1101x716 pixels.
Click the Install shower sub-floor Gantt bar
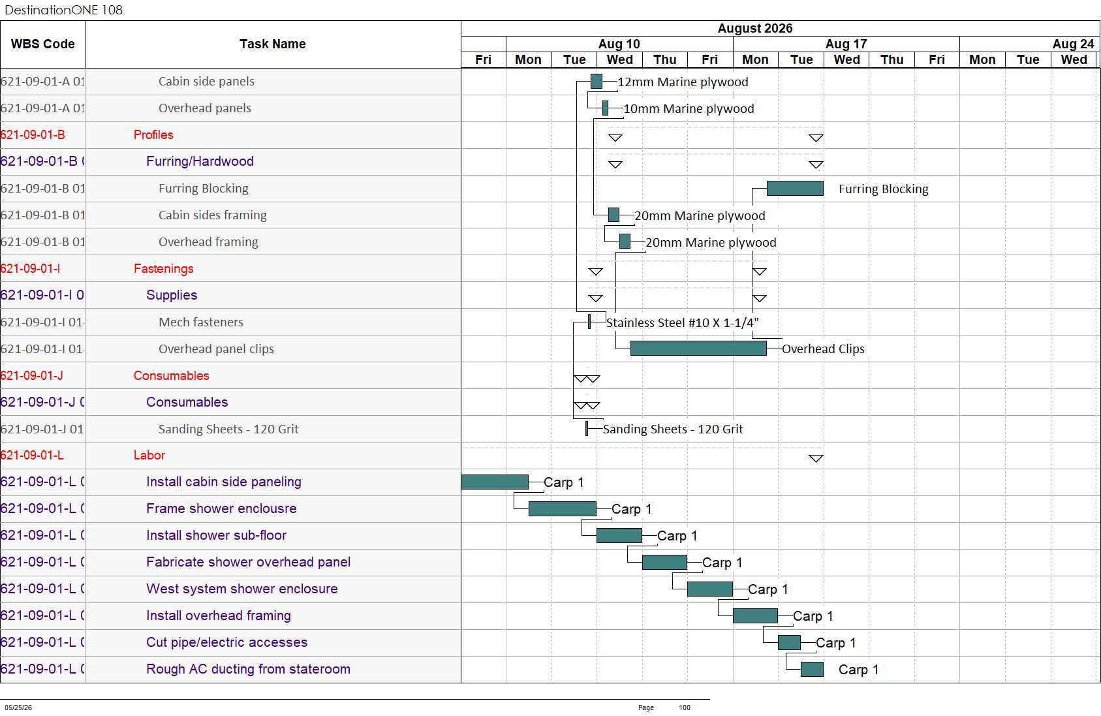[619, 535]
